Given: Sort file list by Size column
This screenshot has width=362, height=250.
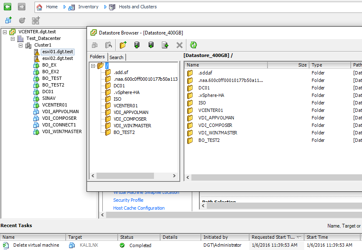Looking at the screenshot, I should click(x=288, y=65).
